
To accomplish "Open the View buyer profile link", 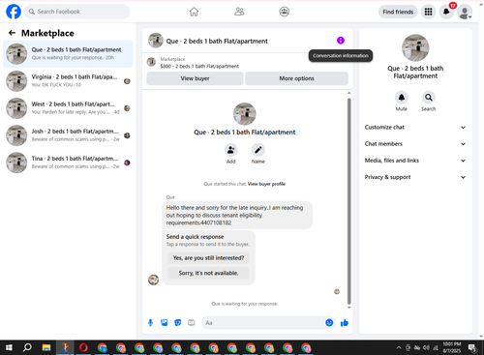I will pos(266,184).
